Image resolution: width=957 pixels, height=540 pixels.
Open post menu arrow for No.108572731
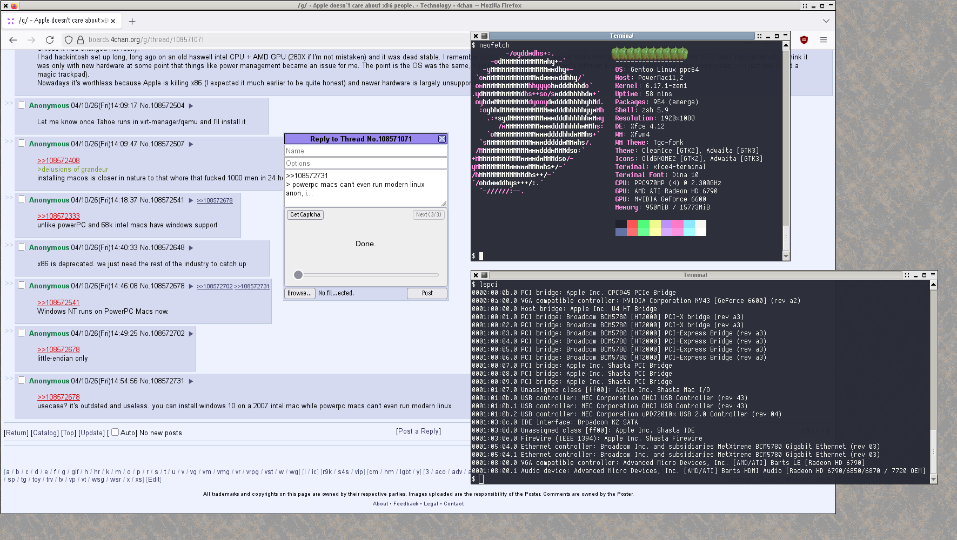[191, 381]
